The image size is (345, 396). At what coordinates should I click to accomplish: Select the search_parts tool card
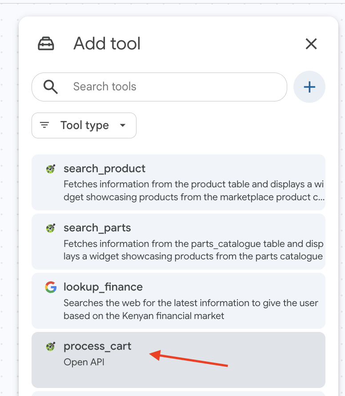coord(178,242)
